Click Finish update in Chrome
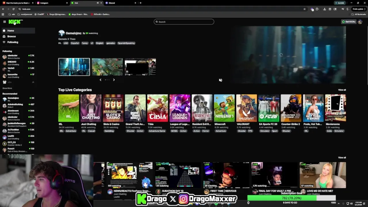 (359, 9)
